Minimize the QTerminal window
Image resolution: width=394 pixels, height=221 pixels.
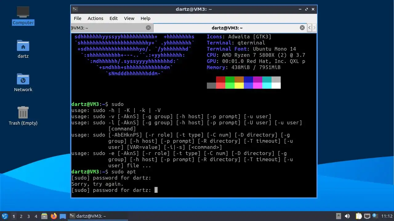[x=300, y=9]
